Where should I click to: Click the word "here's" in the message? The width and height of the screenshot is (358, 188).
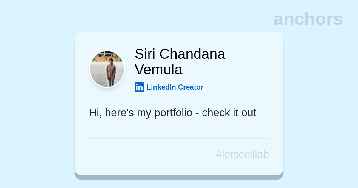119,113
